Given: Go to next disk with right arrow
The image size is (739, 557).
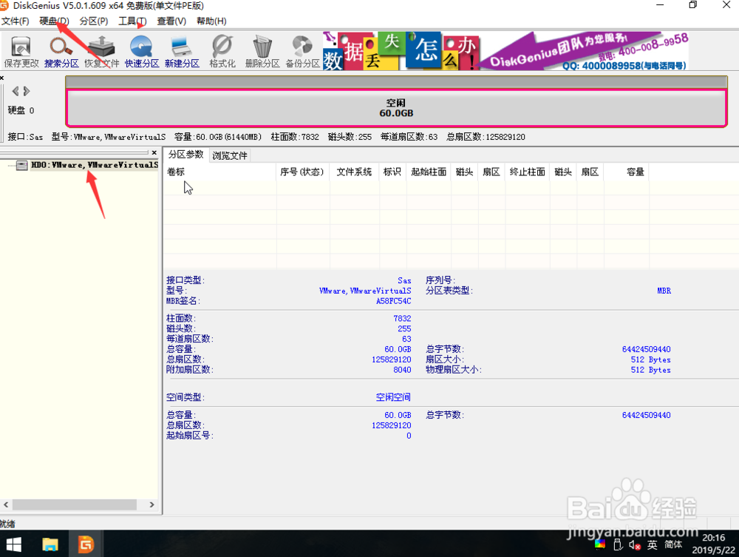Looking at the screenshot, I should point(27,91).
